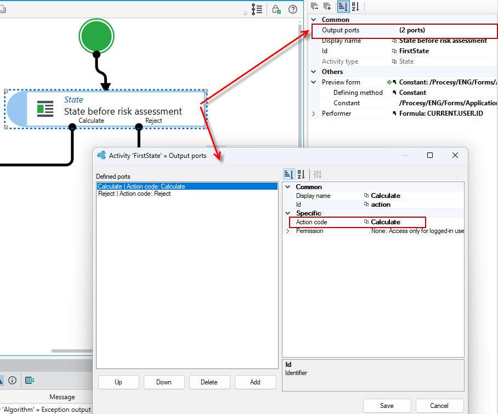498x414 pixels.
Task: Maximize the Output ports dialog
Action: (430, 155)
